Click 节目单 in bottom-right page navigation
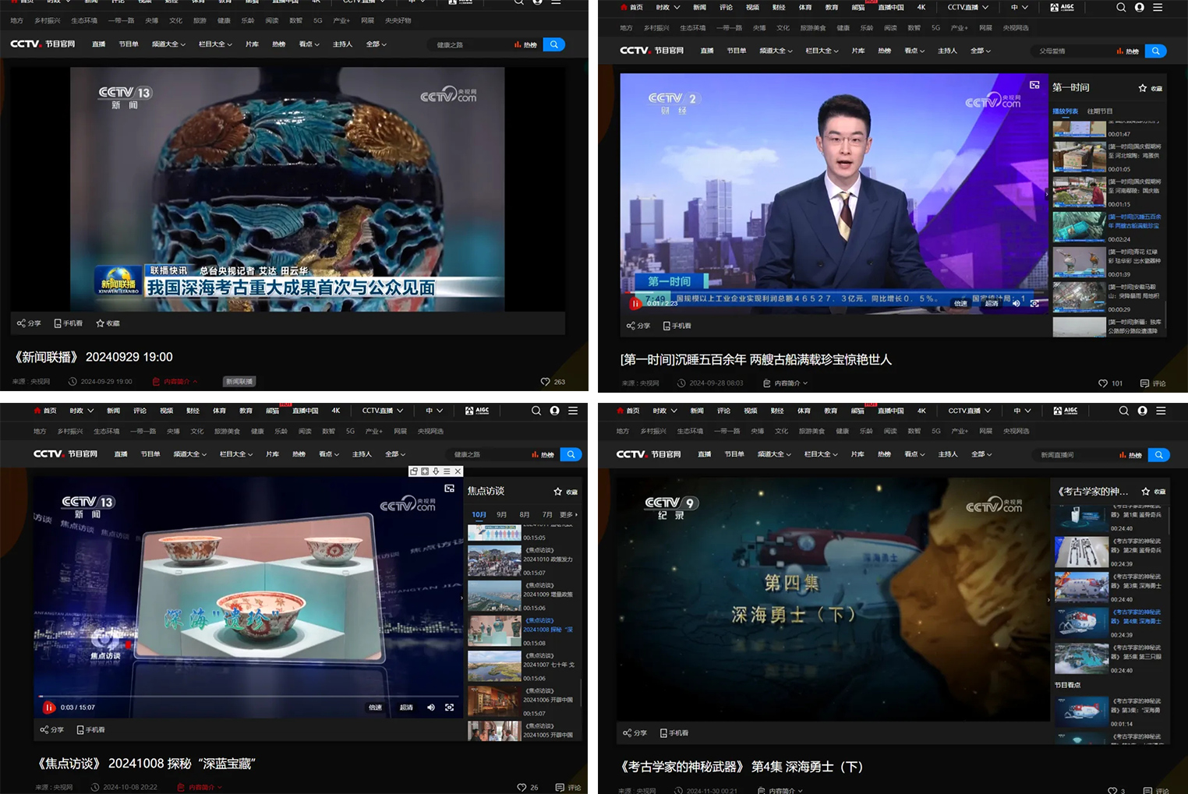1188x794 pixels. [734, 454]
